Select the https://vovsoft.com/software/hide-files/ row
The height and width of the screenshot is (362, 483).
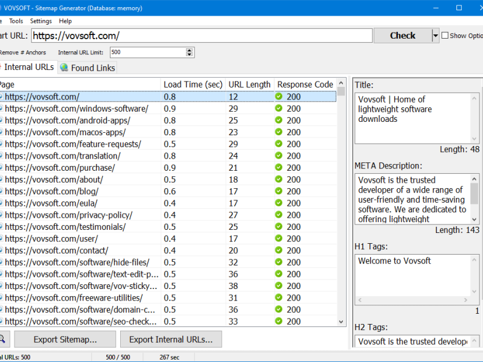point(168,262)
